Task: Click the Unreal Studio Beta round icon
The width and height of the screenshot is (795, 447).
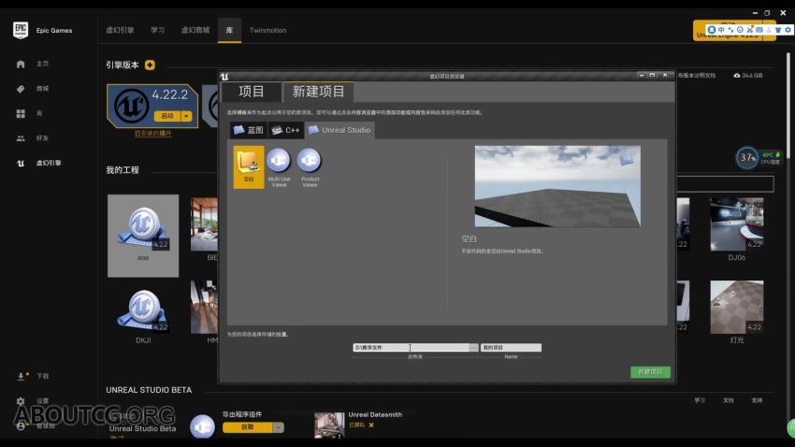Action: 202,426
